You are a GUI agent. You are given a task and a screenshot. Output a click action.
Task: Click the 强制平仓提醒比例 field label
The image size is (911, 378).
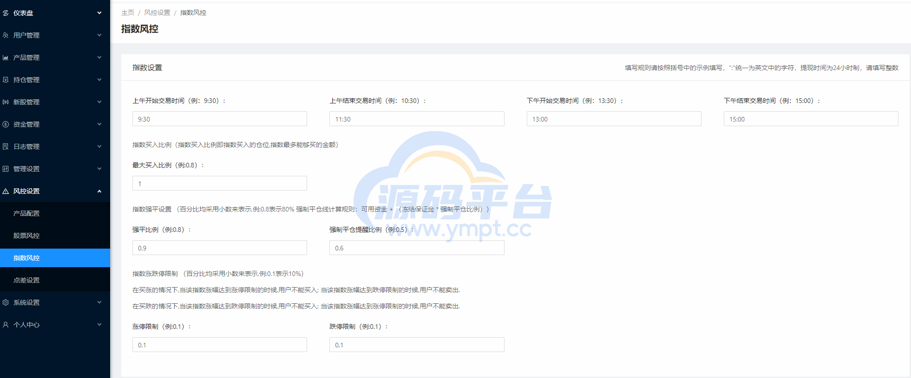click(372, 230)
